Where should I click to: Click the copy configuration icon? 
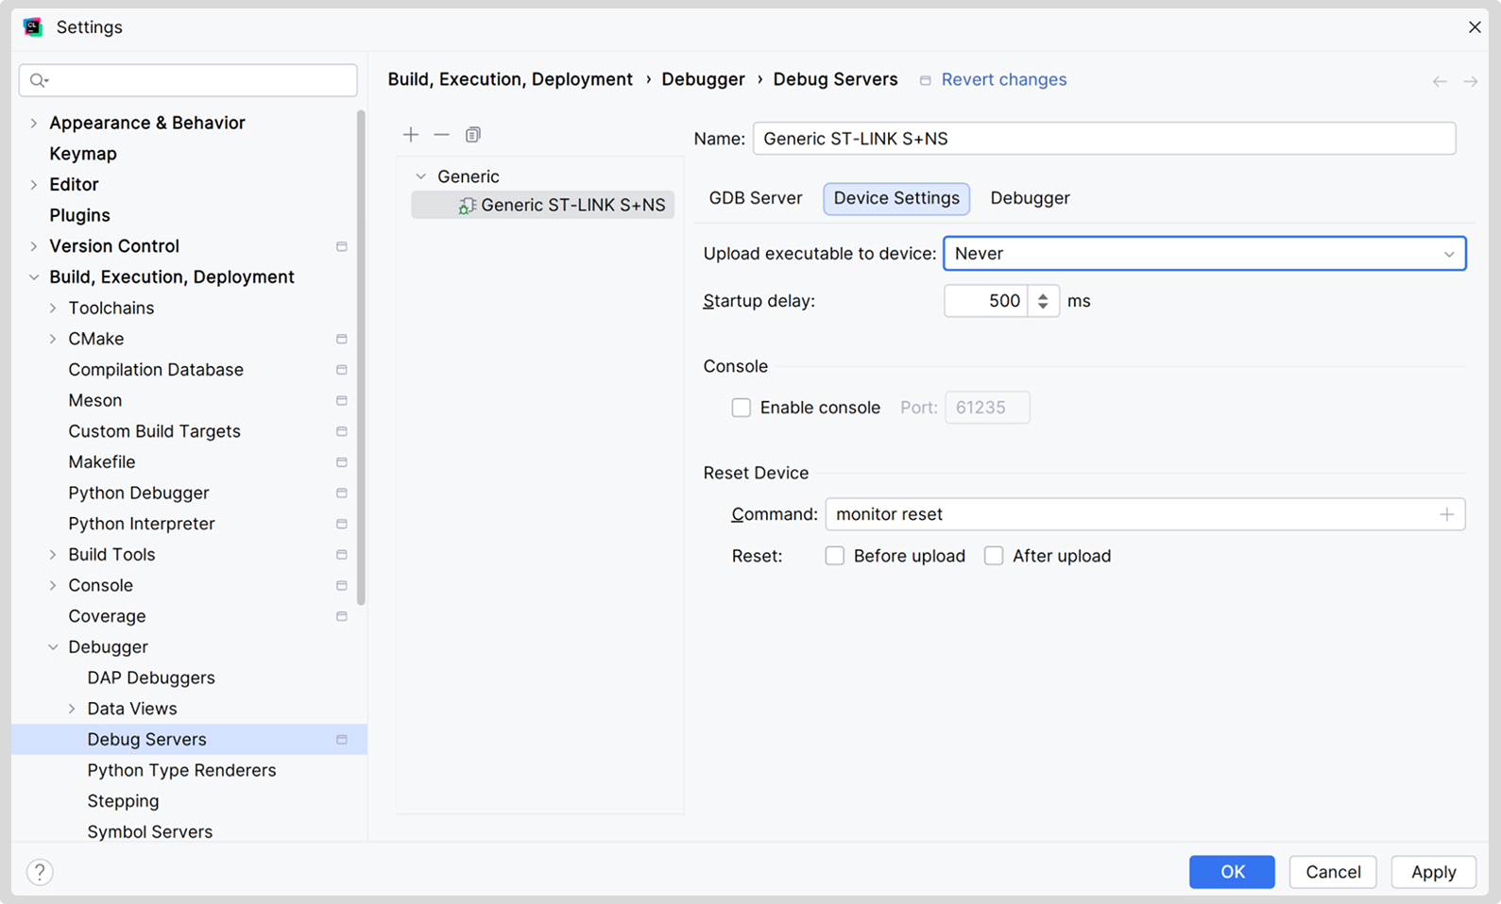473,135
